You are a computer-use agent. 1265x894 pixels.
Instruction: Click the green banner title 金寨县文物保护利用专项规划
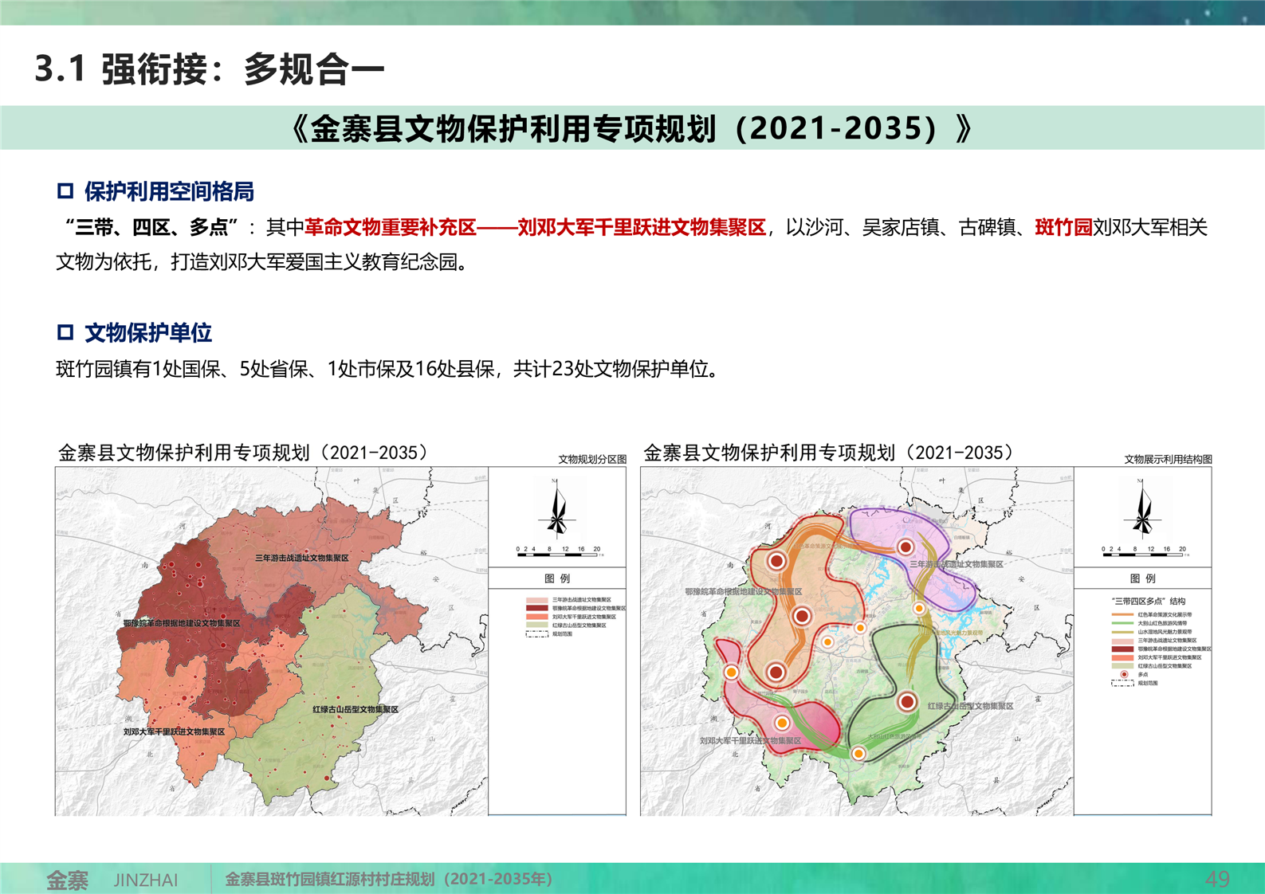click(632, 128)
